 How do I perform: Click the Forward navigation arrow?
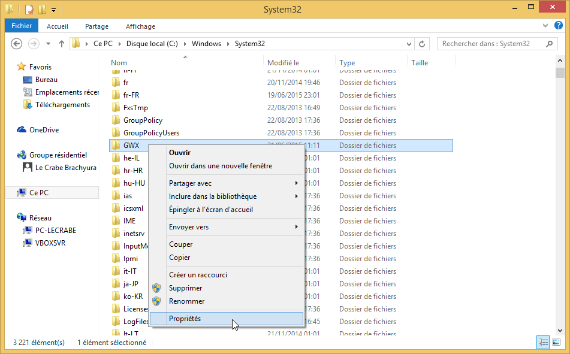coord(34,44)
